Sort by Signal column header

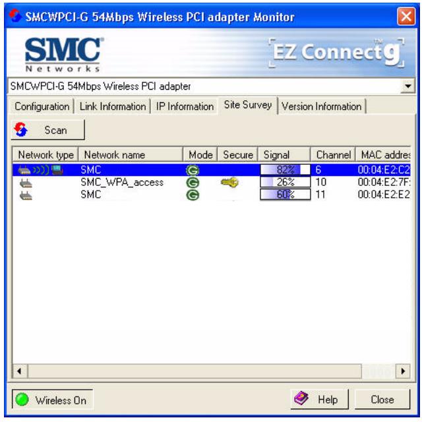(x=284, y=155)
